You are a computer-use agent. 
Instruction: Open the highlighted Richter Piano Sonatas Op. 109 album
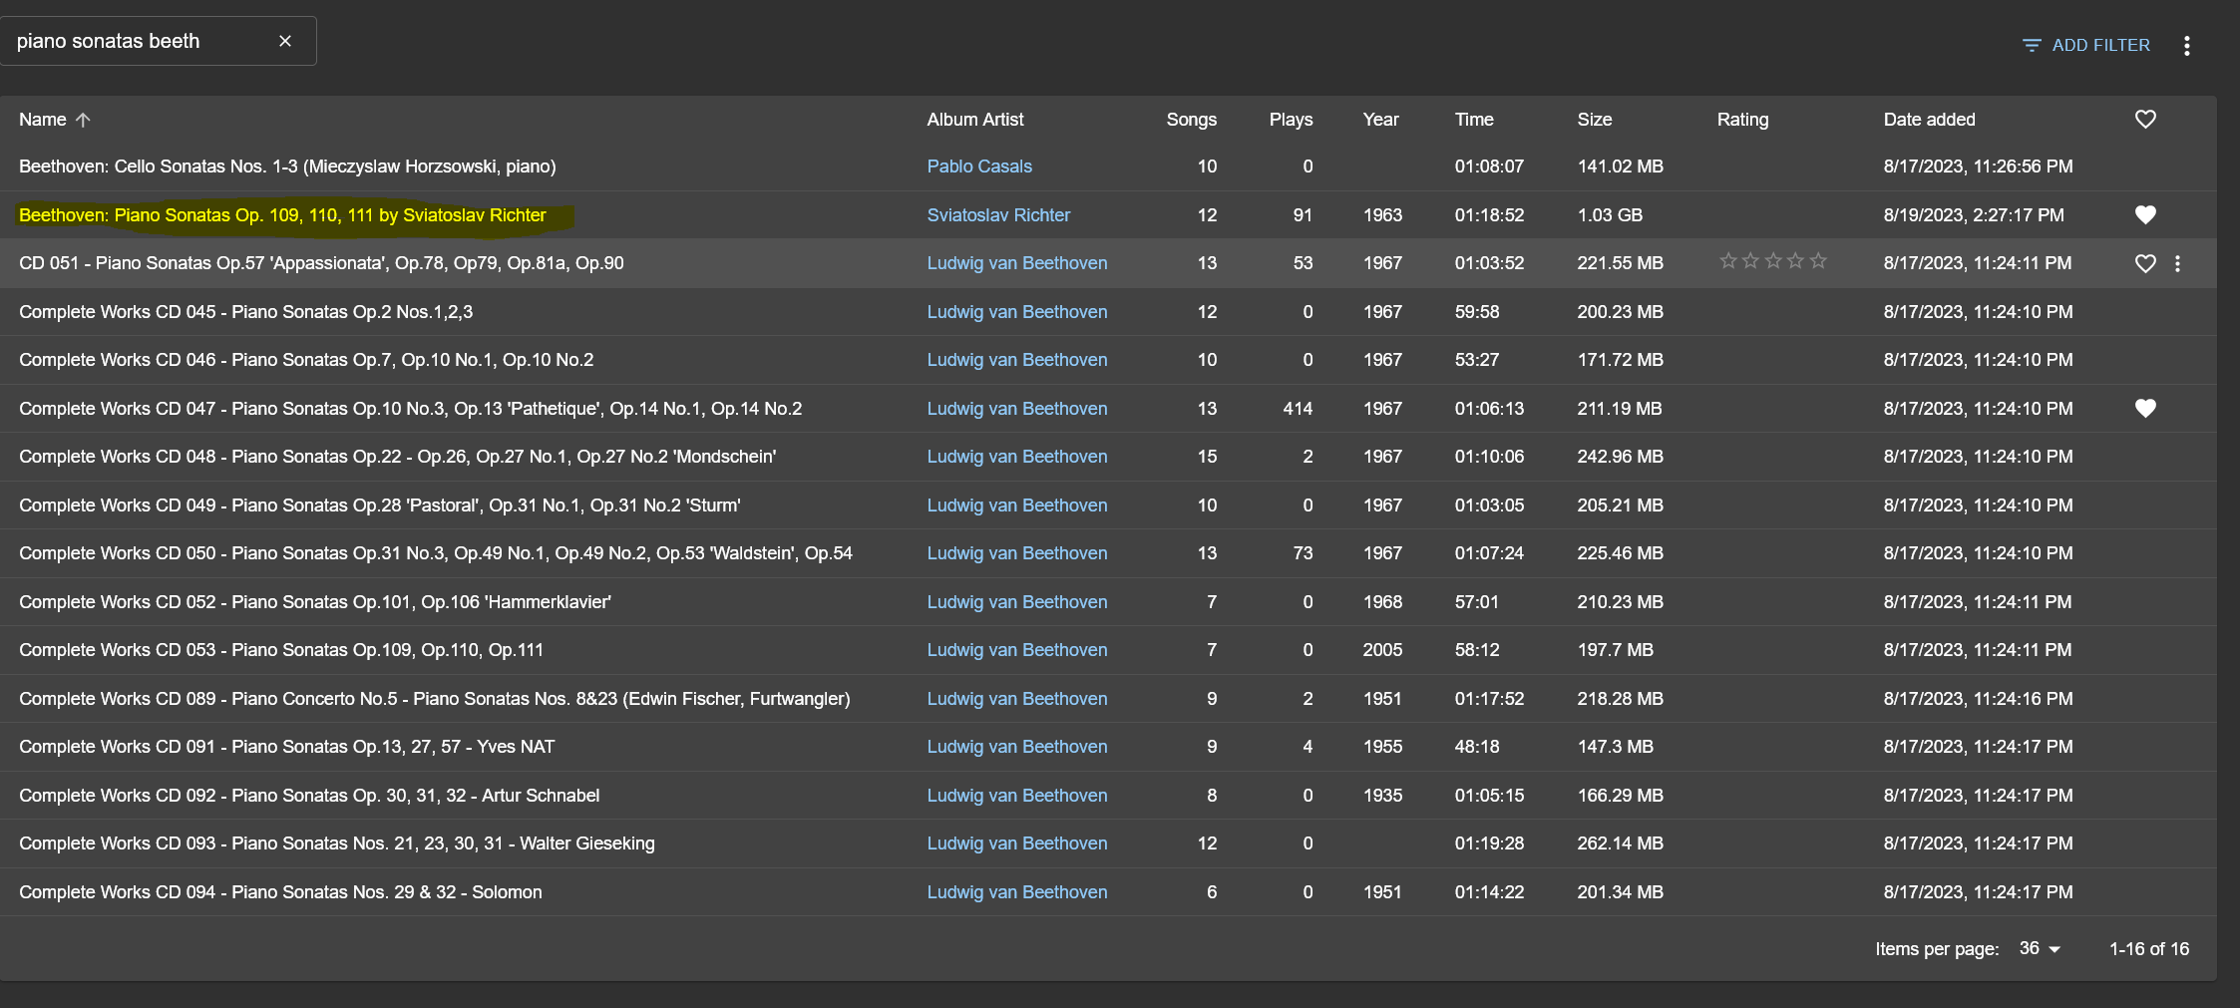tap(282, 214)
